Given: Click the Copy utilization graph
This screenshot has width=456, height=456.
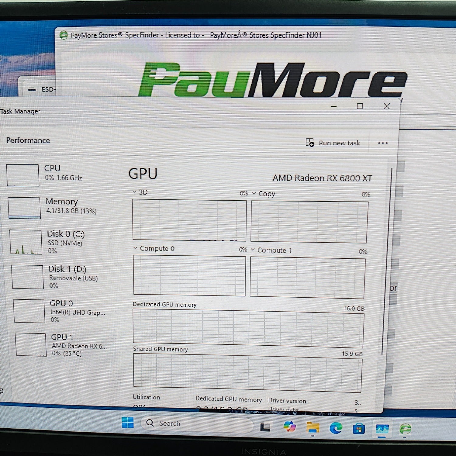Looking at the screenshot, I should click(309, 222).
